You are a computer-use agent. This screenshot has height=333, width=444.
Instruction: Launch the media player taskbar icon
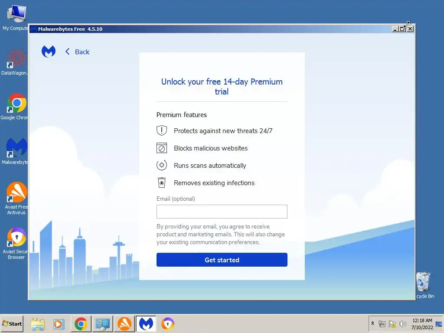tap(59, 324)
